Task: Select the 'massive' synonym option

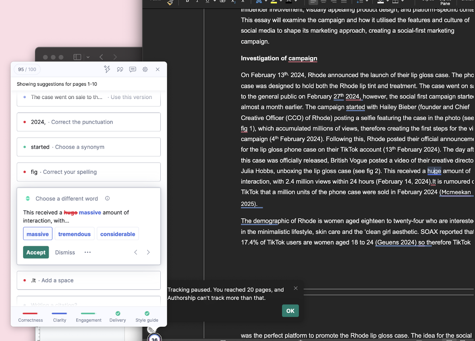Action: [x=38, y=234]
